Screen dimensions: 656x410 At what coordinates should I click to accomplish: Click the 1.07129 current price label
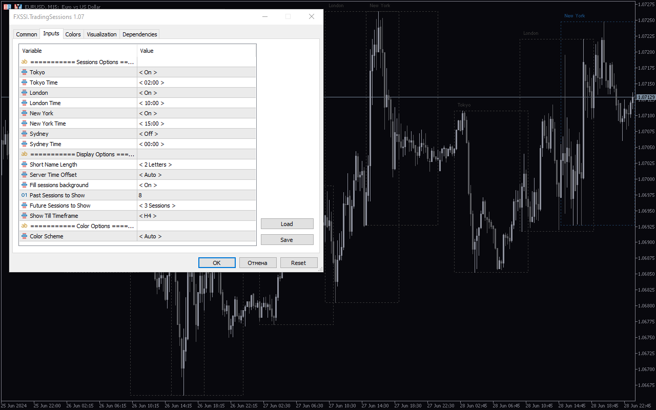(x=646, y=97)
